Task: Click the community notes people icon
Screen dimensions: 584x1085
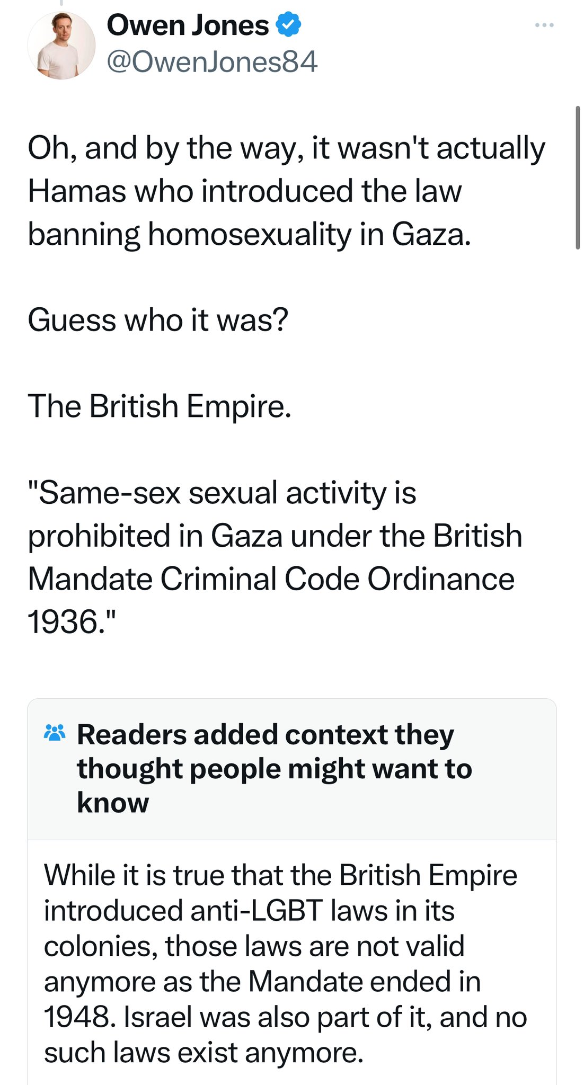Action: pos(55,733)
